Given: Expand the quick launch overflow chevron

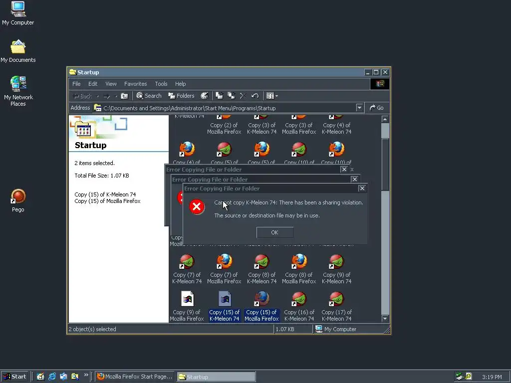Looking at the screenshot, I should tap(86, 375).
